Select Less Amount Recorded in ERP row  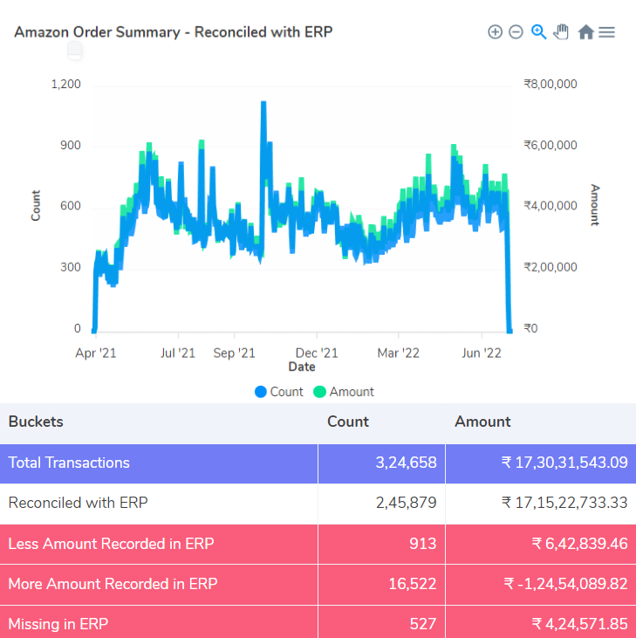tap(318, 544)
